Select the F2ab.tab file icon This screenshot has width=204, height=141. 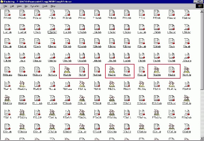click(186, 13)
